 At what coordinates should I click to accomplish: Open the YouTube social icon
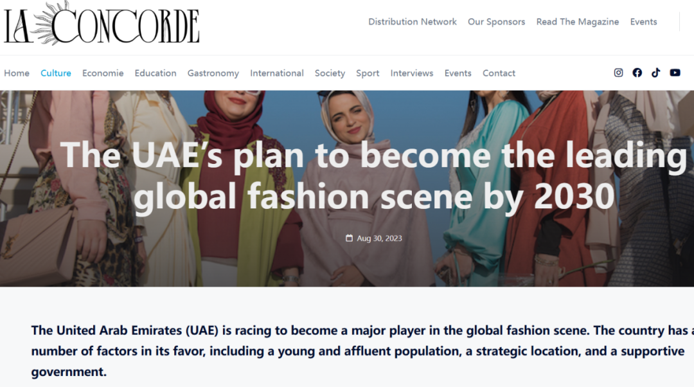click(x=675, y=73)
